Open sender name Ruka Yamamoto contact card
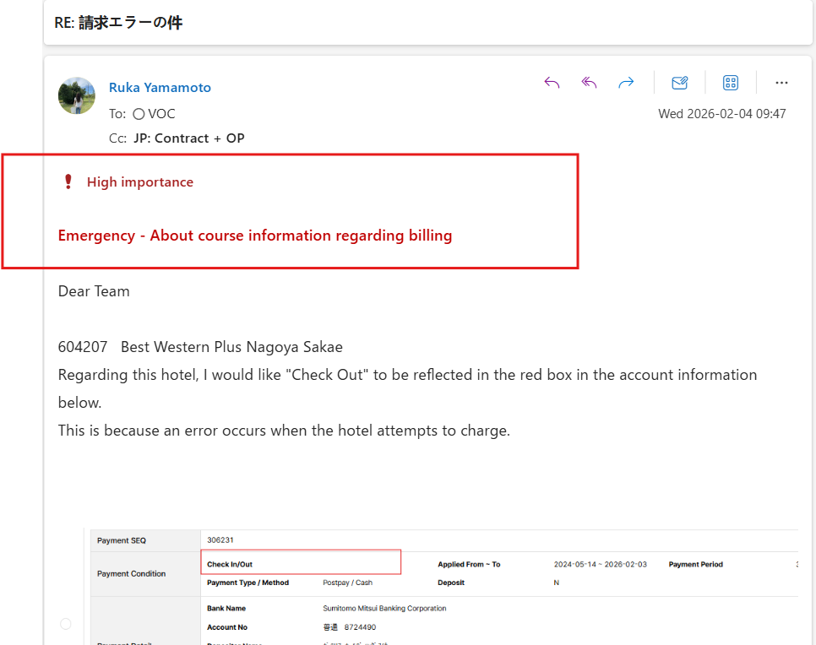This screenshot has height=645, width=816. pos(160,88)
